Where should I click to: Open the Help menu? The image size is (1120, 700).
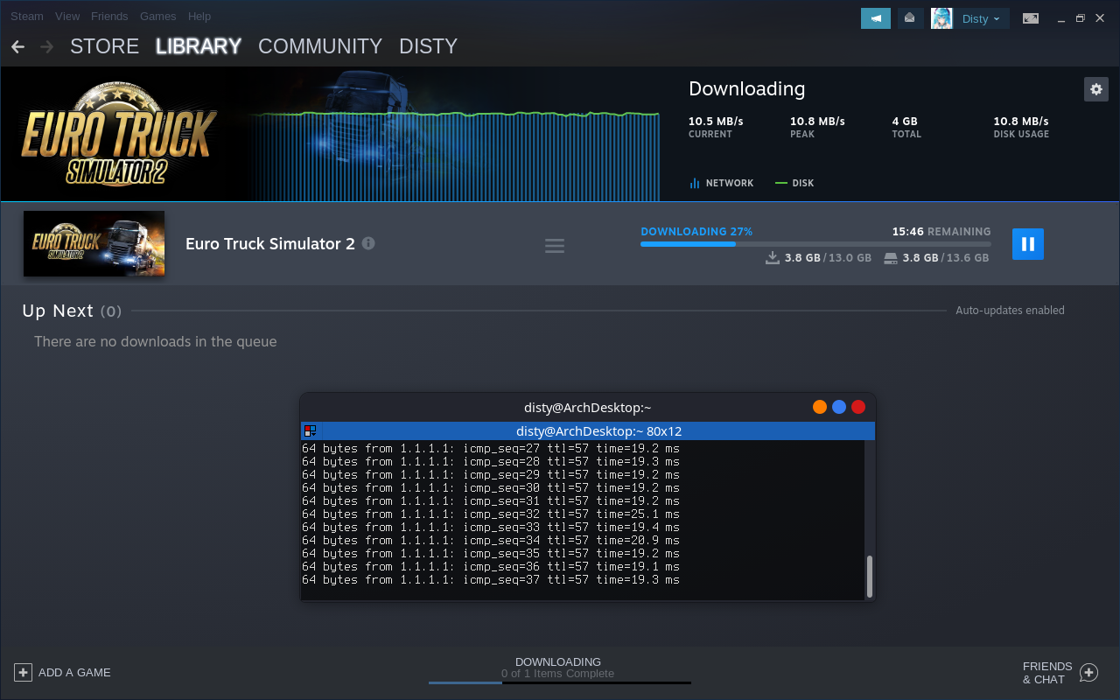coord(199,17)
